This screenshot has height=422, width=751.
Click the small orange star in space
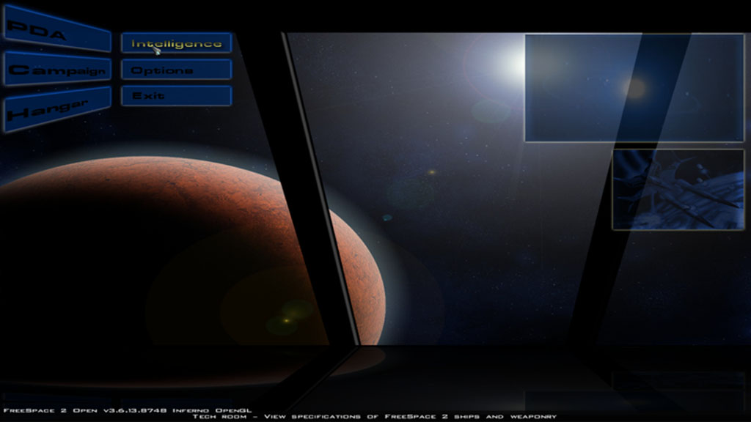click(x=431, y=172)
